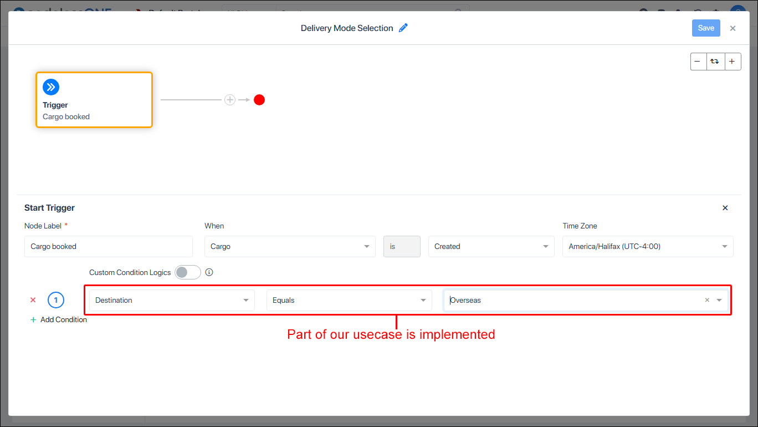Click the Save button

706,28
